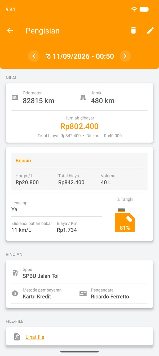Tap the PDF file icon
The width and height of the screenshot is (159, 356).
(x=17, y=337)
